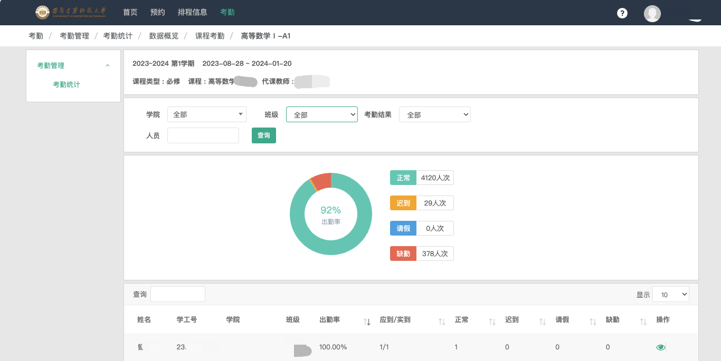This screenshot has width=721, height=361.
Task: Sort table by 应到/实到 arrows
Action: click(442, 321)
